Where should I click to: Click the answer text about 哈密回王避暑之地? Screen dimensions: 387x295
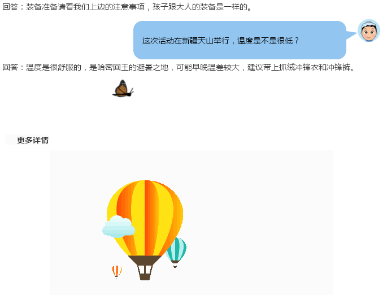(x=178, y=67)
